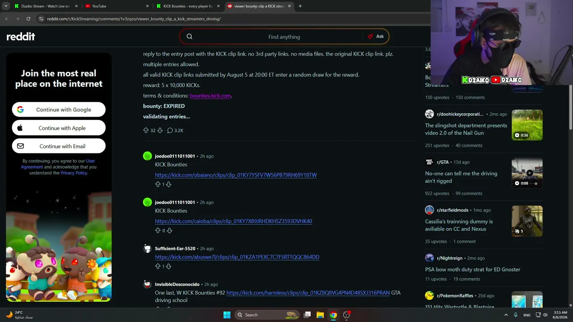Select the viewer bounty Reddit tab
The width and height of the screenshot is (573, 322).
coord(259,6)
